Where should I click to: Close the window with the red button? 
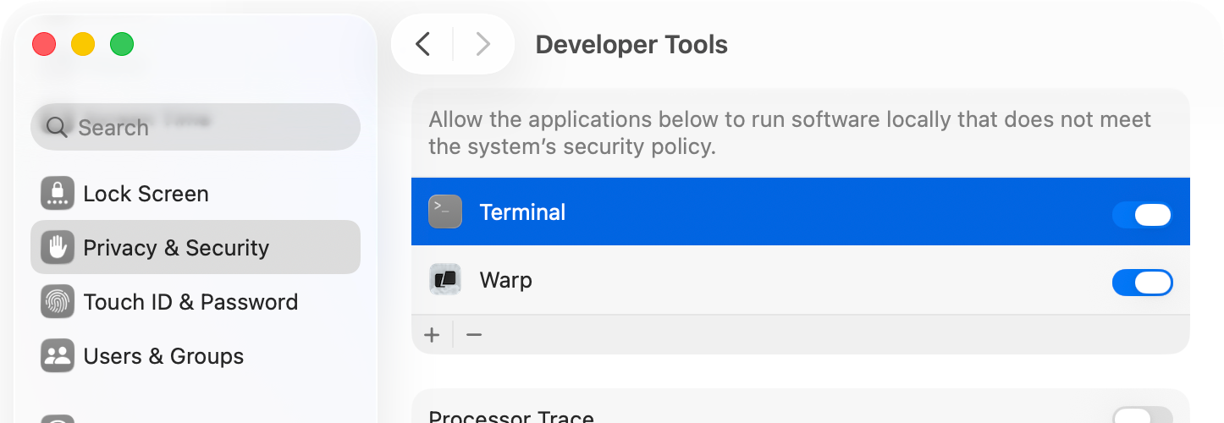point(44,44)
